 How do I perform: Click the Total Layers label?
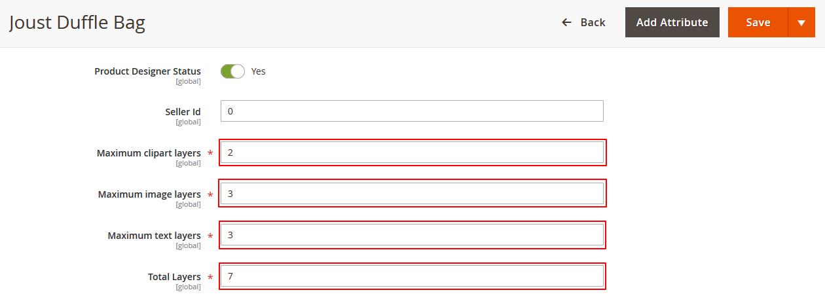point(174,277)
